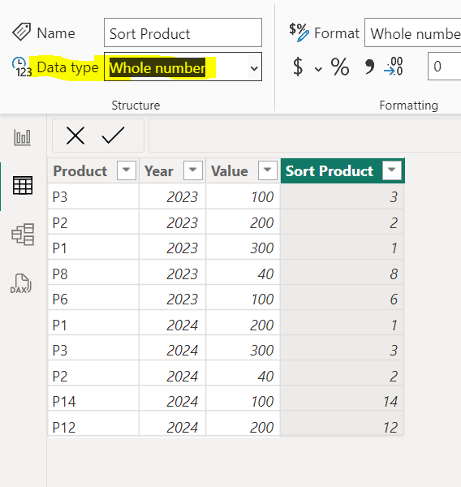Open the Format Whole number dropdown
The width and height of the screenshot is (461, 487).
tap(413, 32)
